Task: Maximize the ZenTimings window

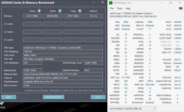Action: [171, 3]
